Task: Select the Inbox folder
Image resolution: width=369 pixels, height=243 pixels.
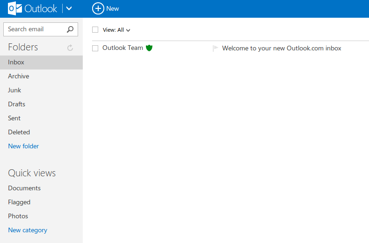Action: [16, 62]
